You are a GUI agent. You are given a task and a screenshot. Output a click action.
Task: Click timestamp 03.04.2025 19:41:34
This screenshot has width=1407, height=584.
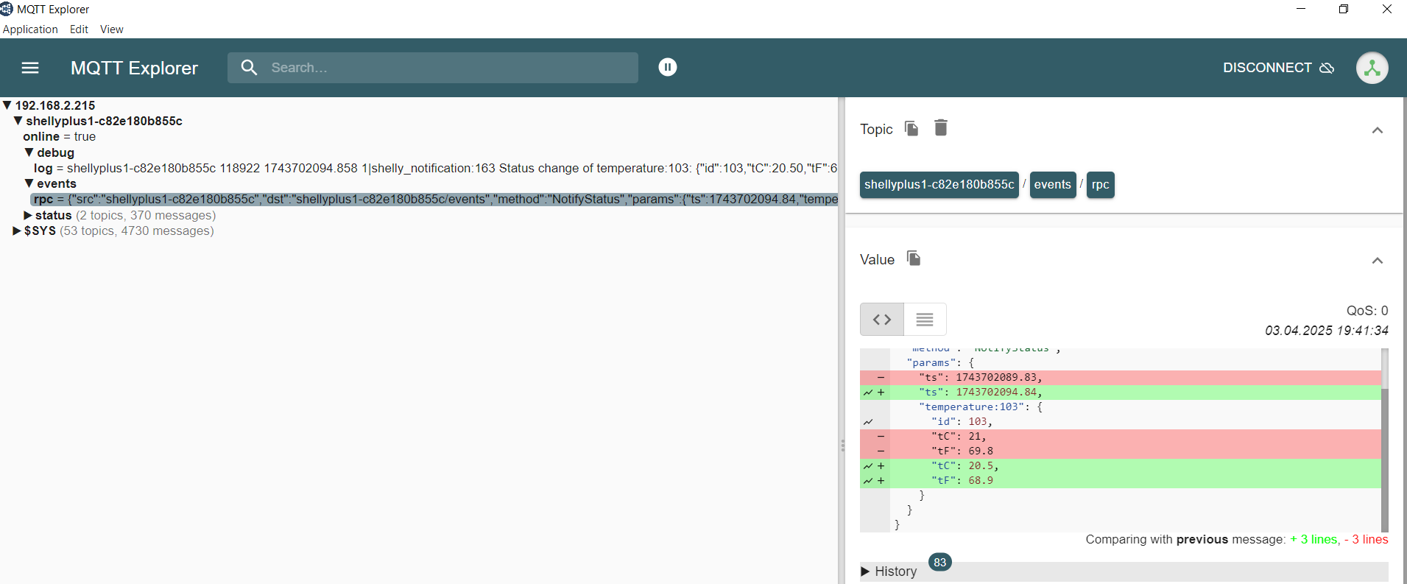[x=1327, y=331]
